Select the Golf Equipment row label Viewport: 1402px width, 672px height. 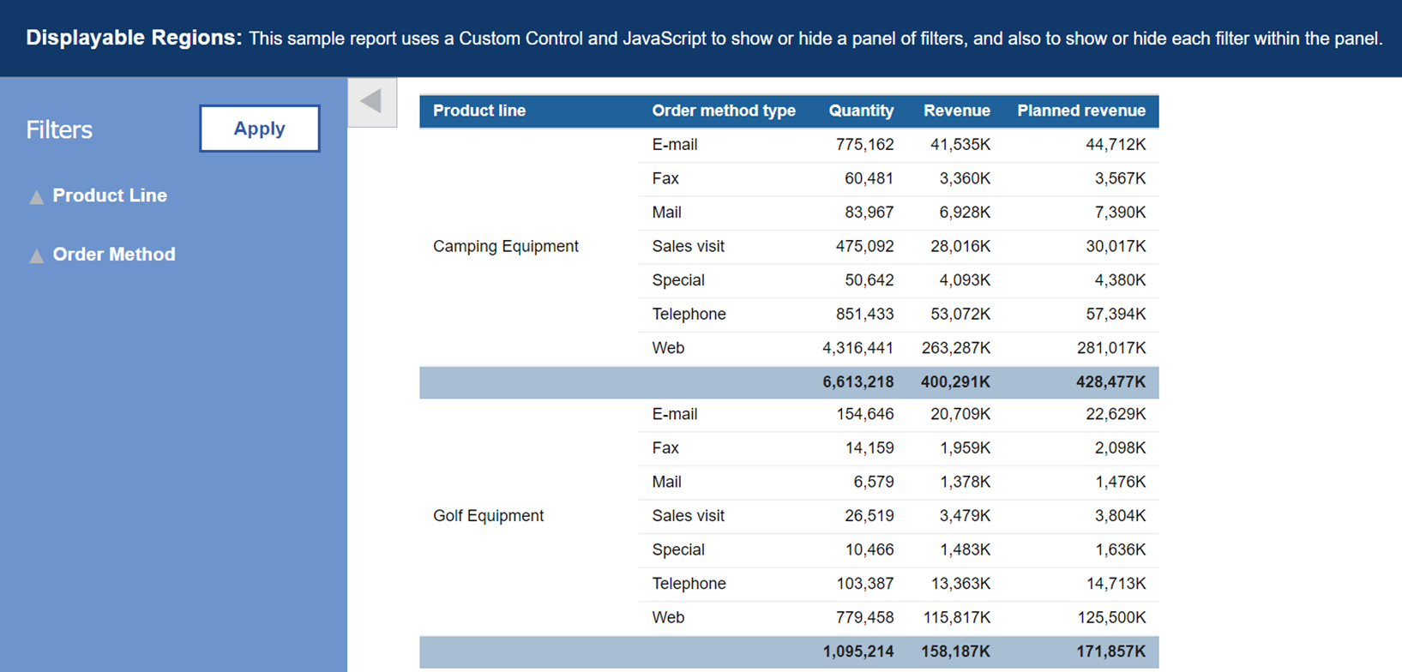coord(488,516)
